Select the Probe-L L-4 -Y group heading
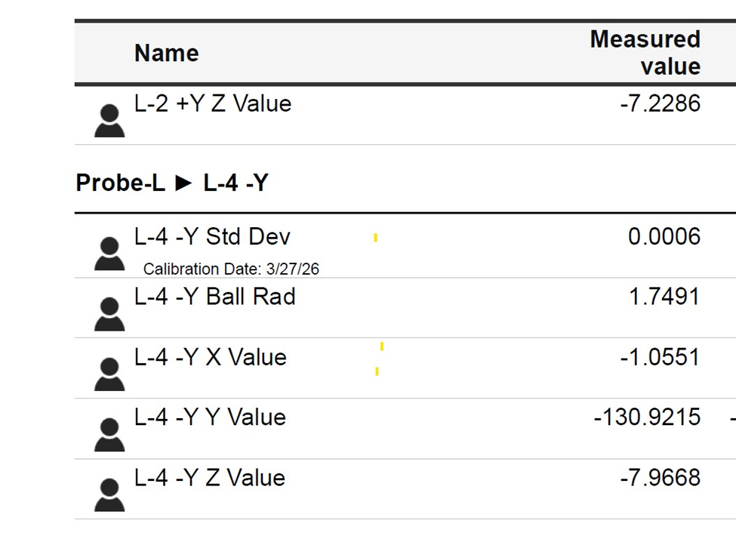The height and width of the screenshot is (536, 736). point(172,183)
